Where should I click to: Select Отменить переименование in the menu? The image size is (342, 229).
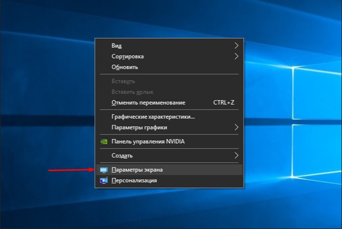click(x=169, y=103)
